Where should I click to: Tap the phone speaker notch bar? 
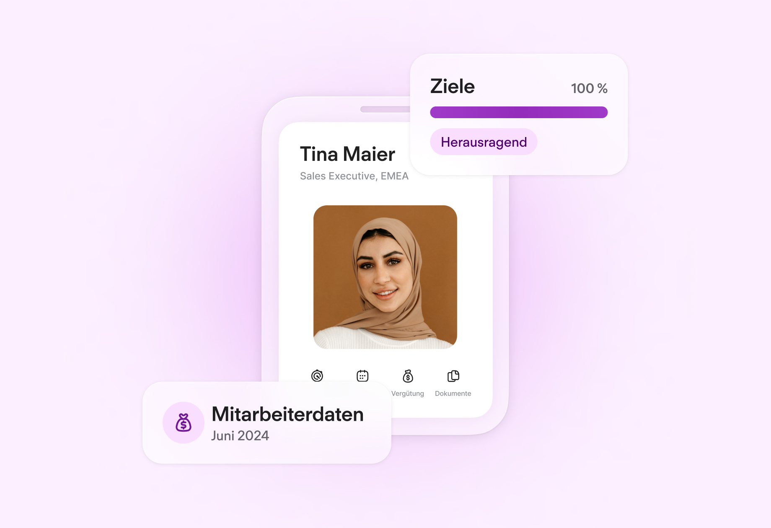(x=385, y=109)
